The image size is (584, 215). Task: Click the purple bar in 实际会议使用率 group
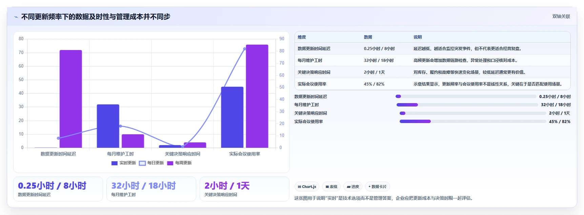coord(257,96)
